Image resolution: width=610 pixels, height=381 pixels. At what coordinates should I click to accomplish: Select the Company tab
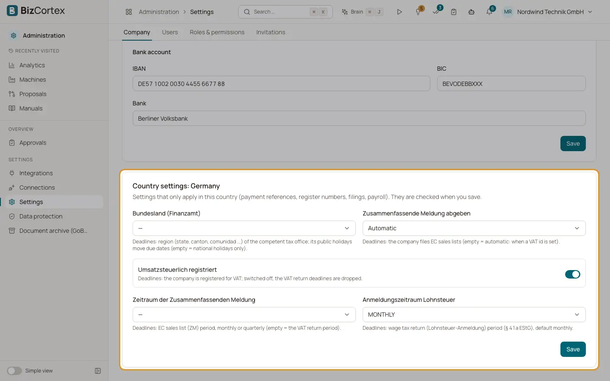pos(137,32)
